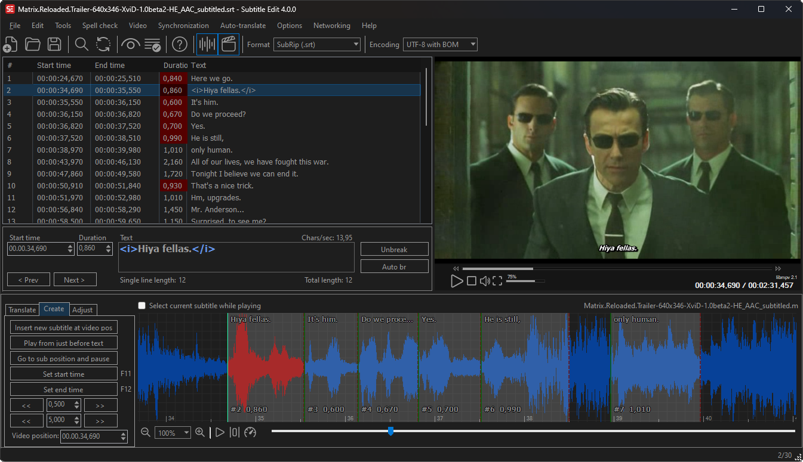Switch to the Adjust tab

tap(82, 309)
